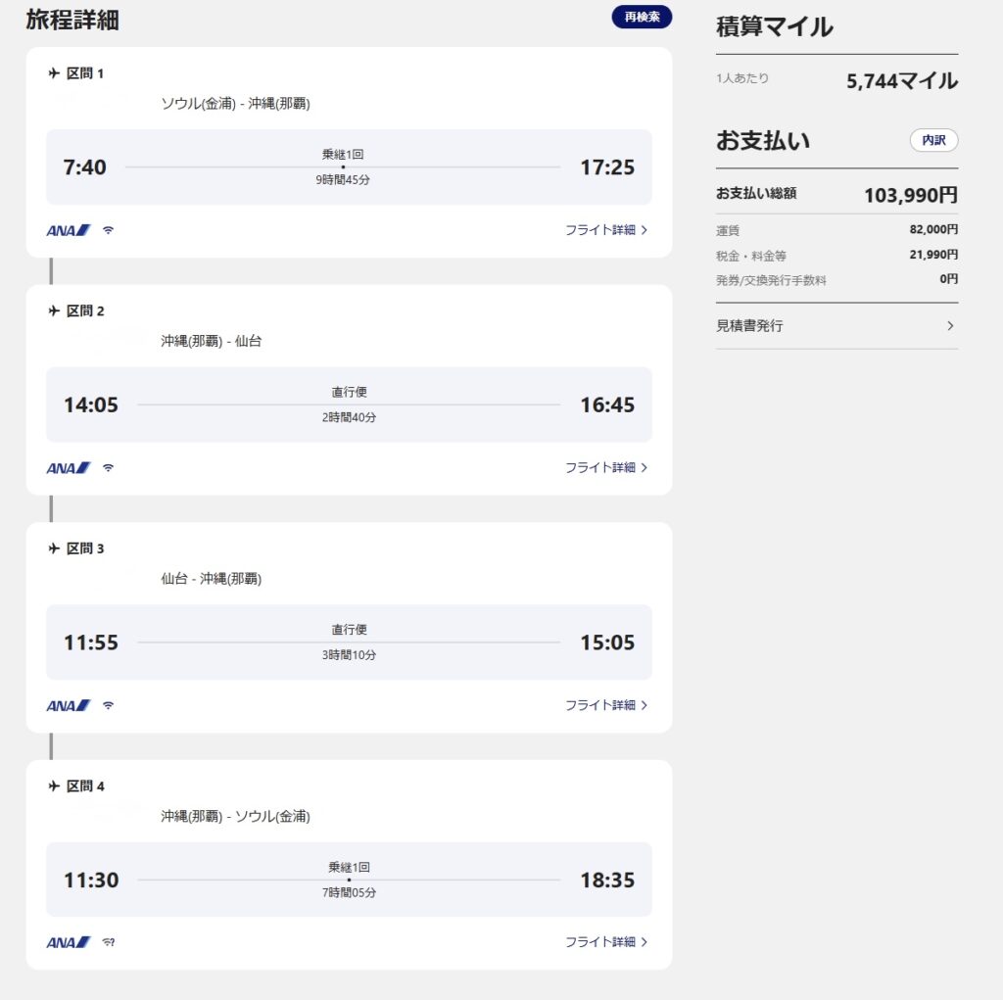Click the お支払い総額 label
This screenshot has height=1000, width=1003.
[756, 193]
